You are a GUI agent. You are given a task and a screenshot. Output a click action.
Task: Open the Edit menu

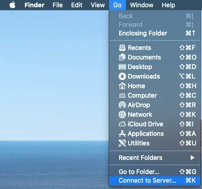coord(77,5)
